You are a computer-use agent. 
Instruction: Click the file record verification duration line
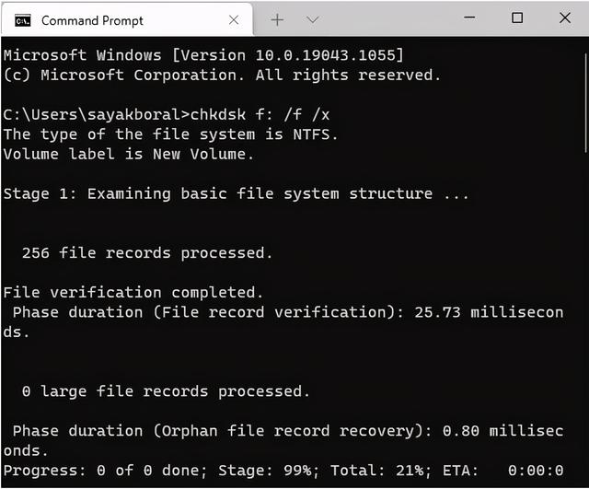coord(283,322)
